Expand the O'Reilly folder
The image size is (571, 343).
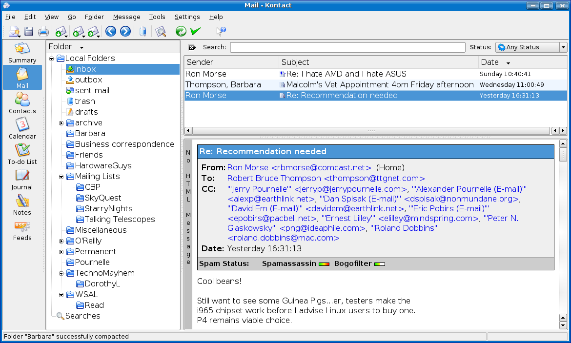[61, 241]
